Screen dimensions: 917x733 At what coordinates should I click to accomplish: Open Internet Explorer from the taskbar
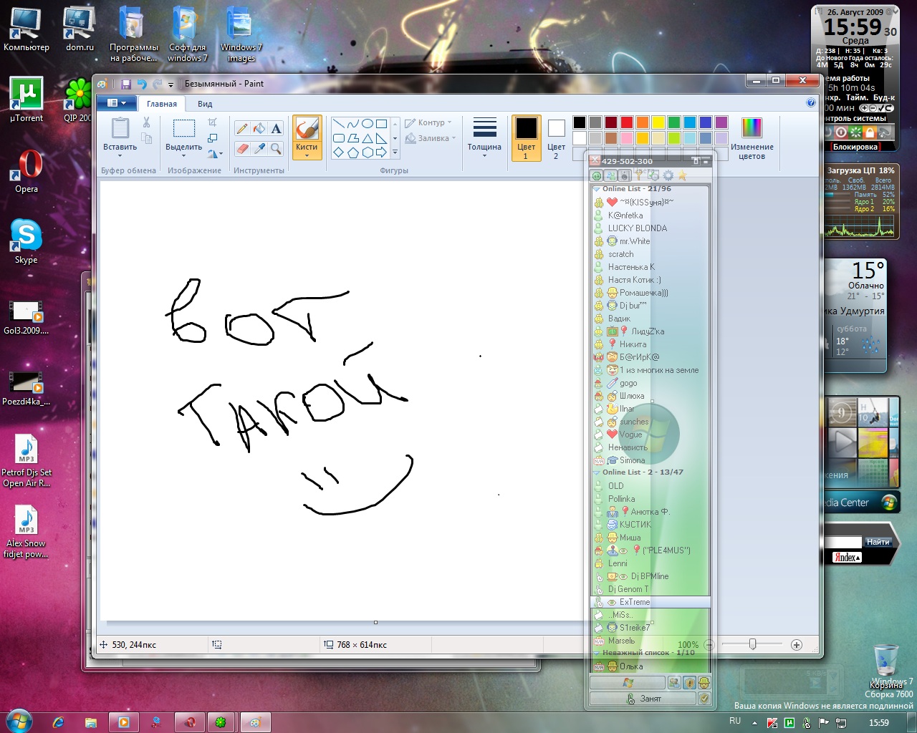[58, 722]
